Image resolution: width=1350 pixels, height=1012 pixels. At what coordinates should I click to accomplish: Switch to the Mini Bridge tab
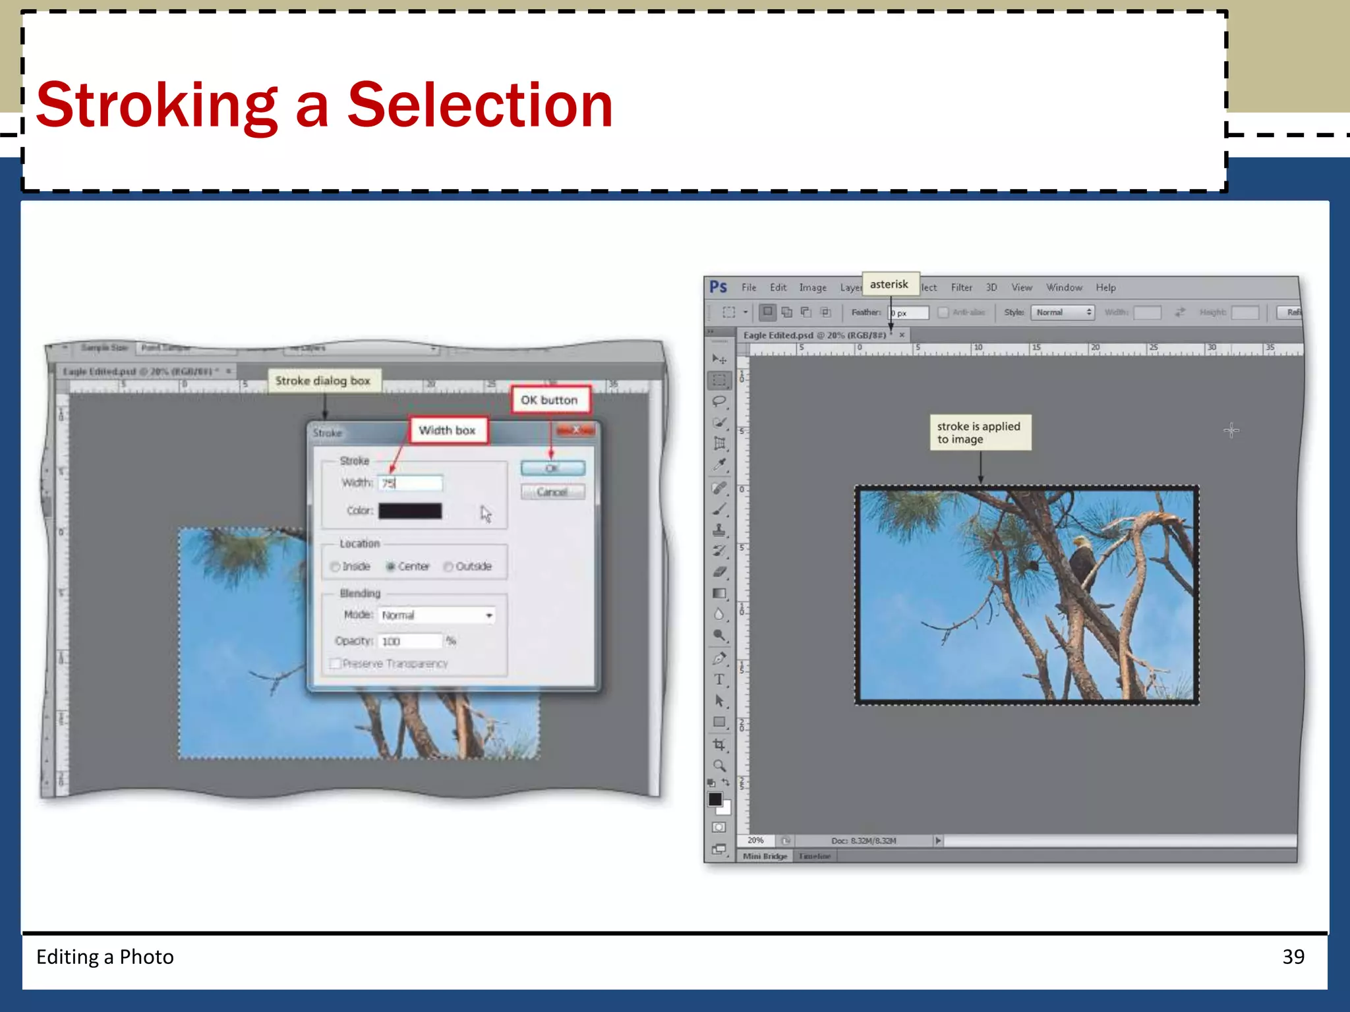[x=765, y=856]
